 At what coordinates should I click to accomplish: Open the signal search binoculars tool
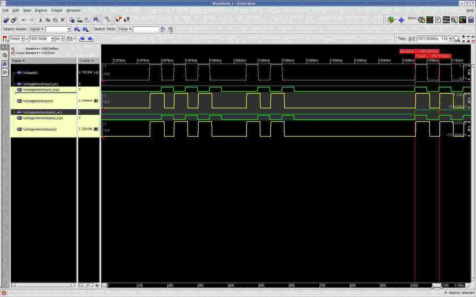click(97, 20)
